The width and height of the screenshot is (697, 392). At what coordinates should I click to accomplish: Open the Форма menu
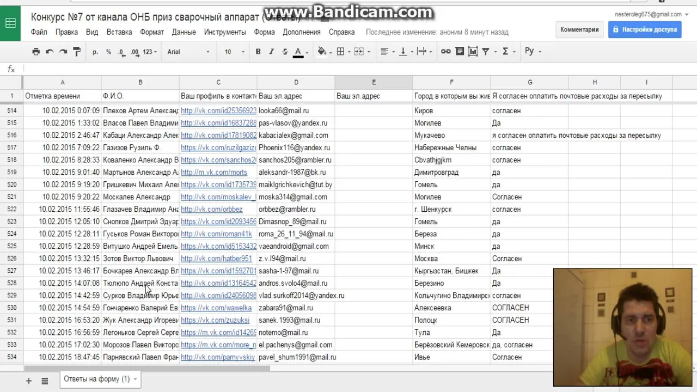coord(264,32)
